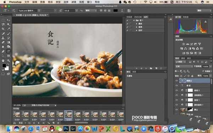This screenshot has height=133, width=213.
Task: Toggle checkmark of second action row
Action: [127, 27]
